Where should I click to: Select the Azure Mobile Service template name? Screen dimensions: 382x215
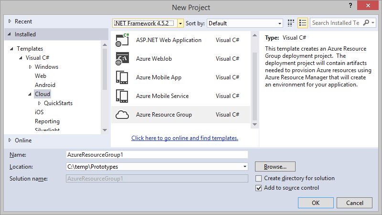(x=162, y=96)
